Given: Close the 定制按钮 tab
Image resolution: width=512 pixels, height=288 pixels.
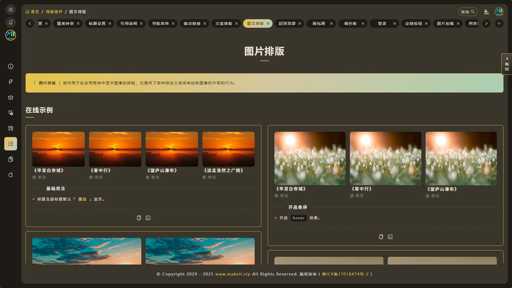Looking at the screenshot, I should click(x=426, y=23).
